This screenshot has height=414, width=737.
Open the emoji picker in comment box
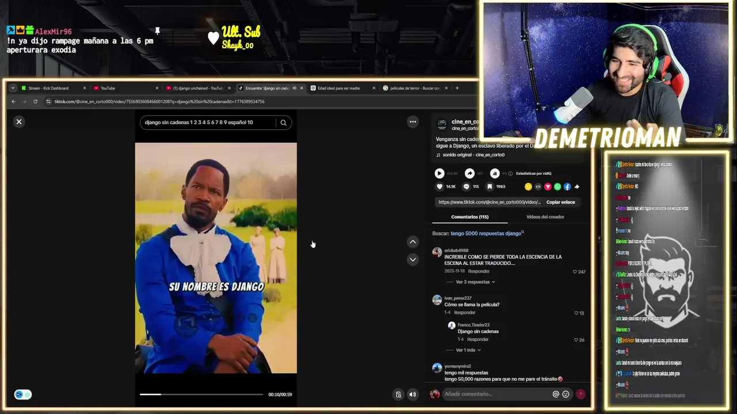point(565,394)
